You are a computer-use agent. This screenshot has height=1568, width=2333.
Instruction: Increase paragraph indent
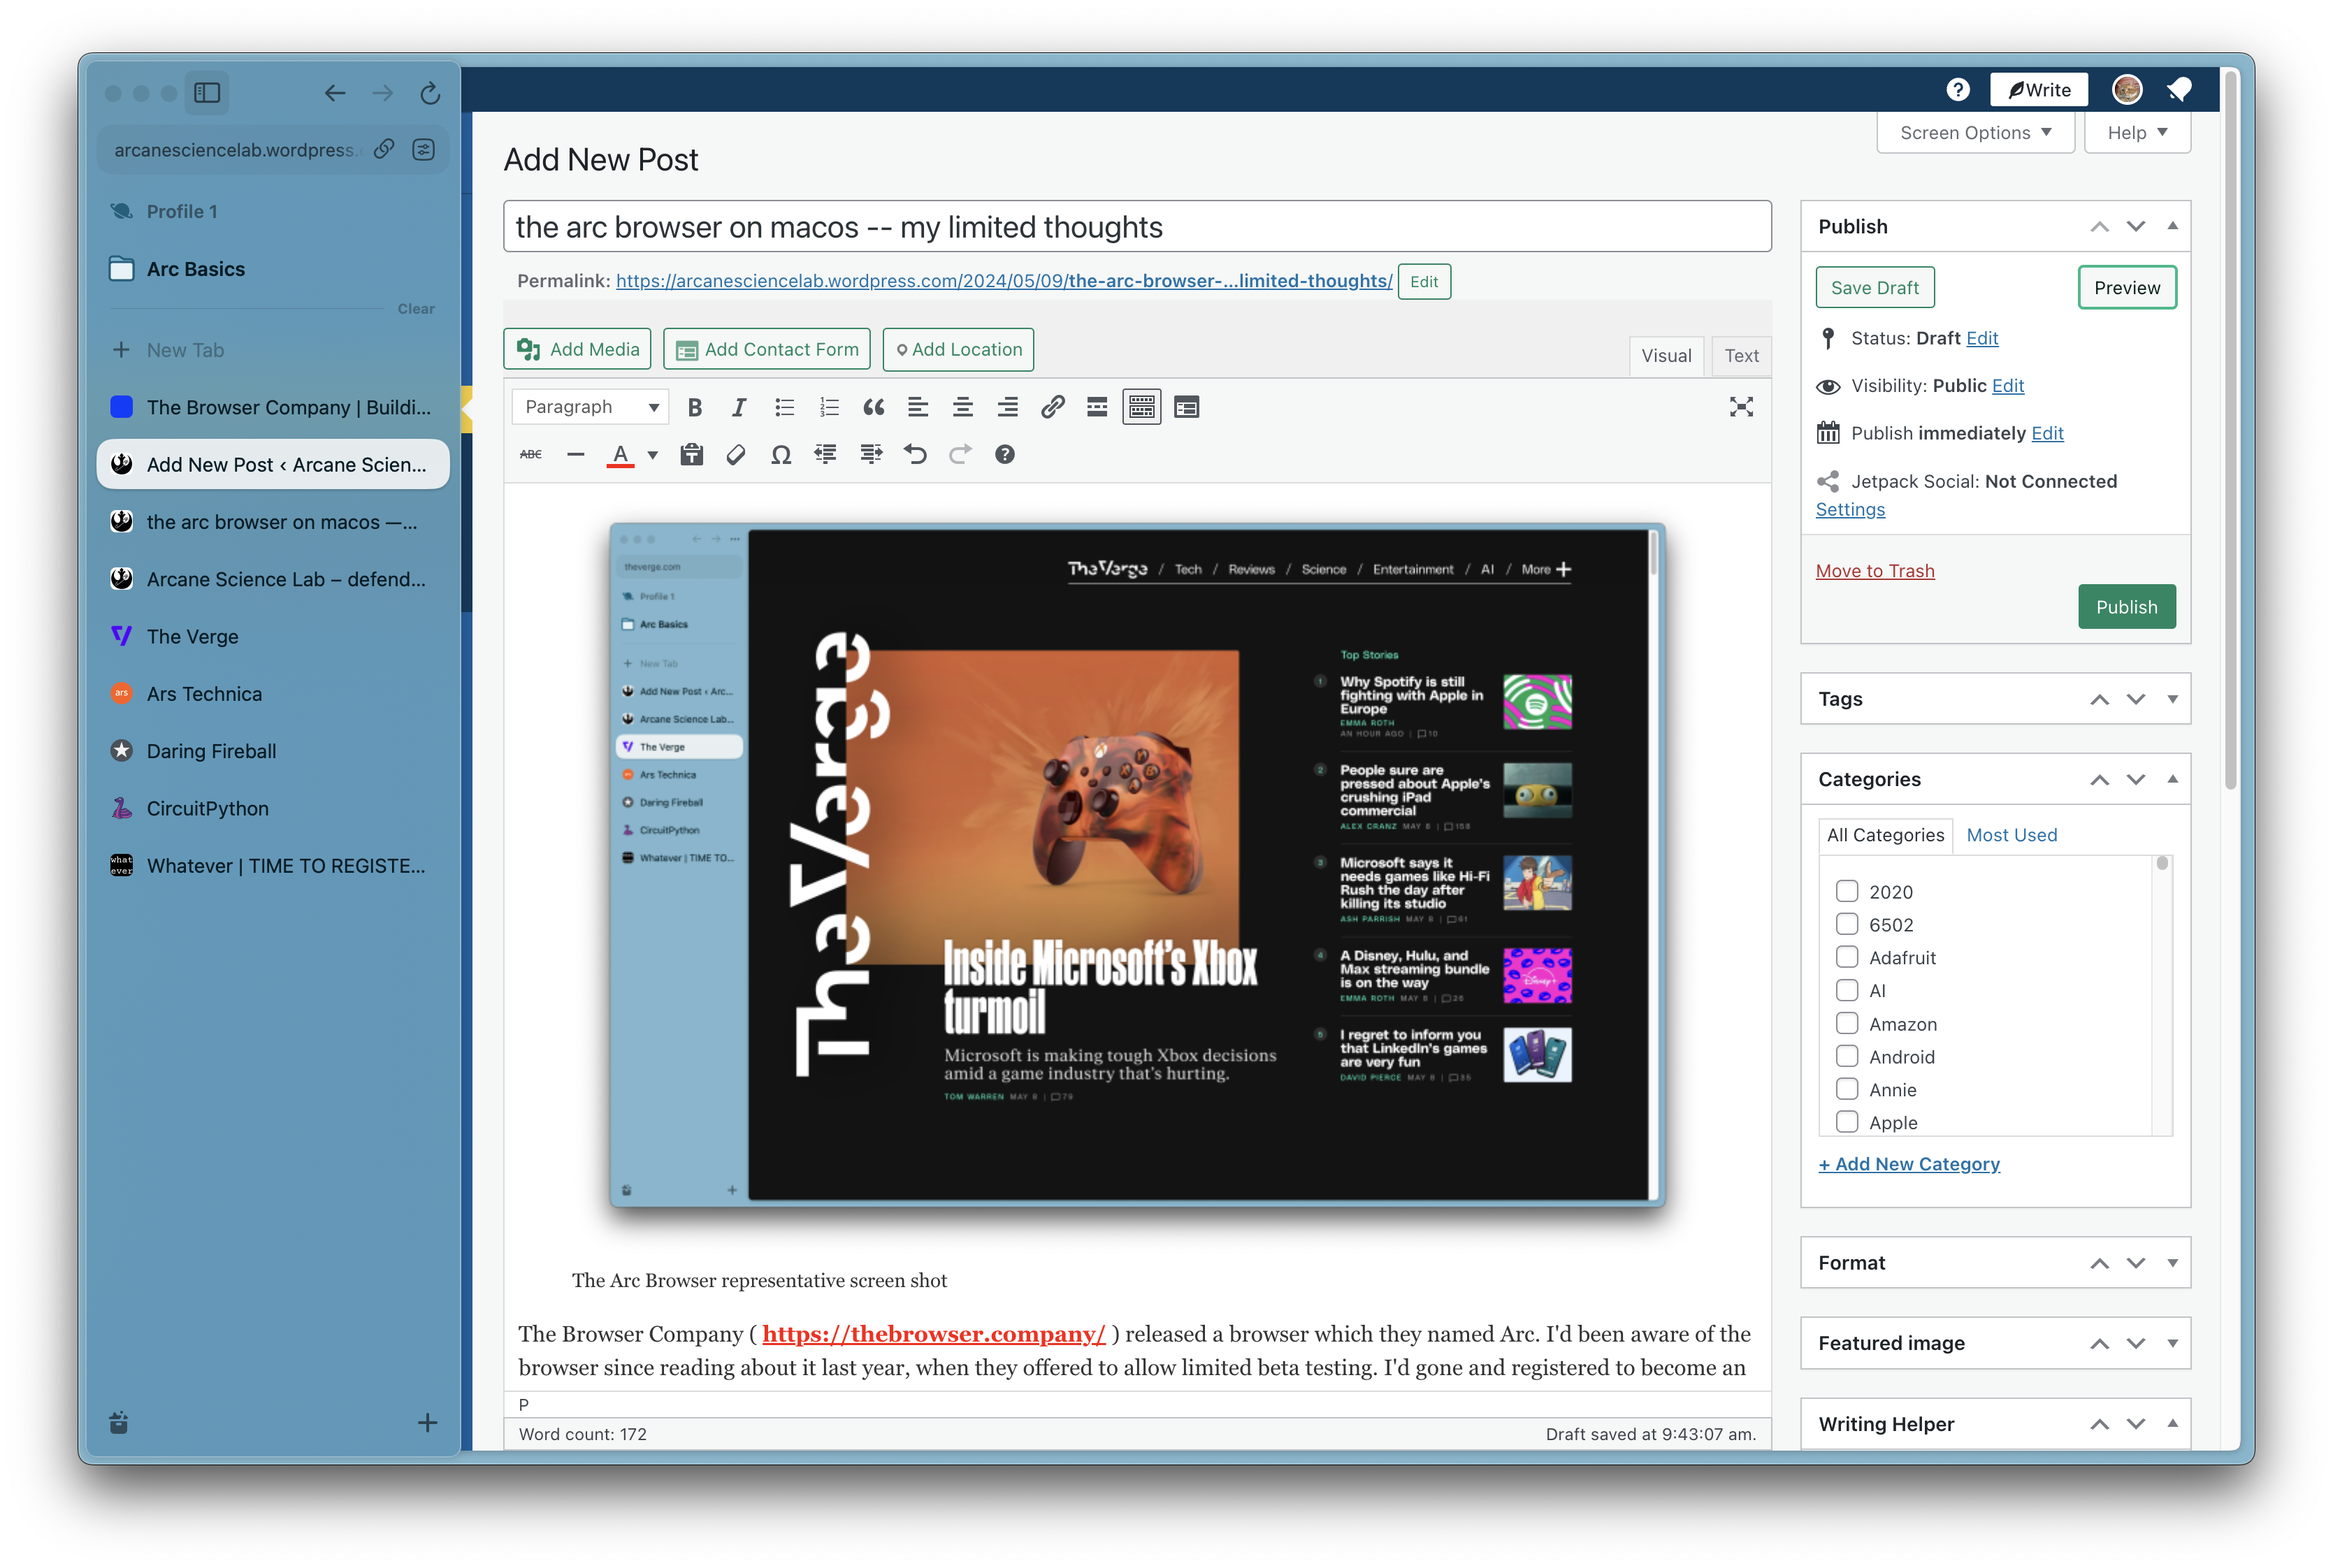[871, 455]
